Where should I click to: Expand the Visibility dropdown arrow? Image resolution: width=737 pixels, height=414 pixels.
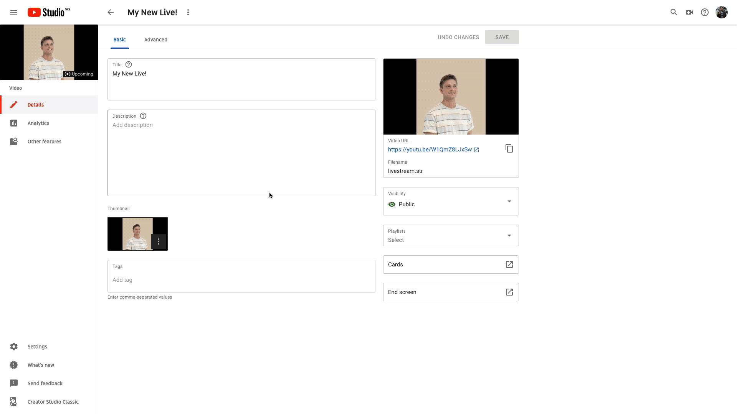click(x=509, y=201)
